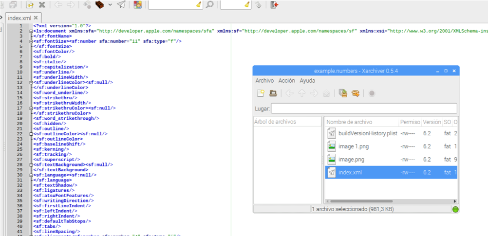Click the magnifier Find icon
This screenshot has width=488, height=236.
210,5
